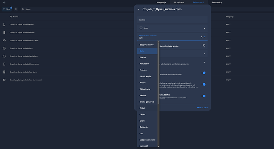Click the dropdown list scrollbar thumb
Viewport: 274px width, 149px height.
pyautogui.click(x=158, y=73)
